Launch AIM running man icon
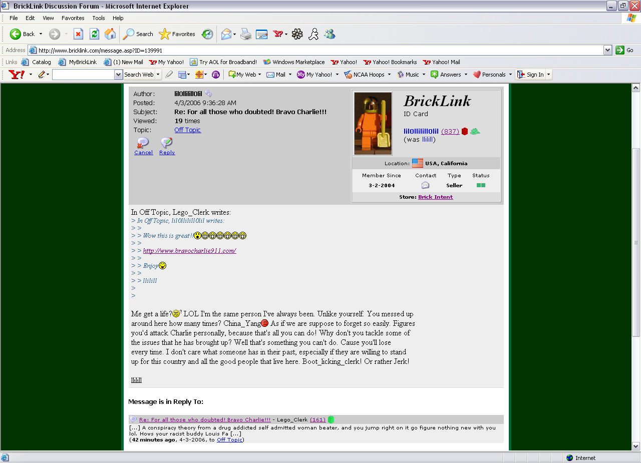 (x=313, y=34)
